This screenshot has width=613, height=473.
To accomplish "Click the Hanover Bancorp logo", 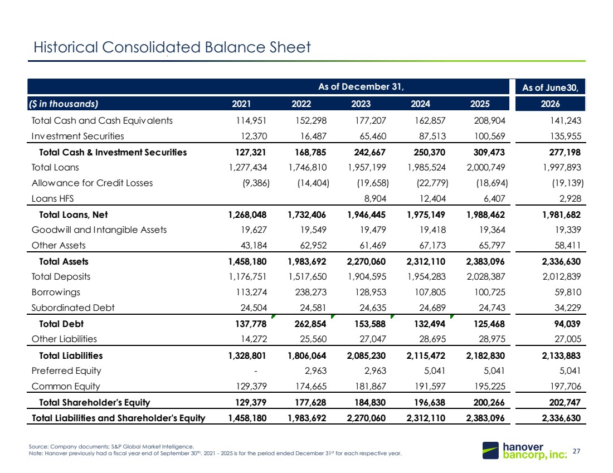I will pos(524,451).
